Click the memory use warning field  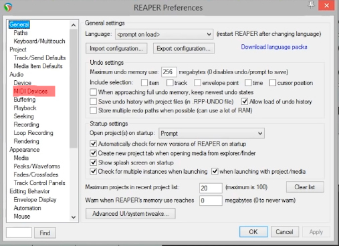tap(211, 201)
